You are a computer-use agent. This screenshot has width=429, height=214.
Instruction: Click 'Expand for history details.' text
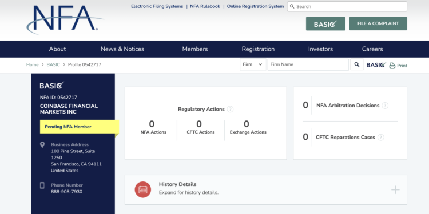click(189, 193)
